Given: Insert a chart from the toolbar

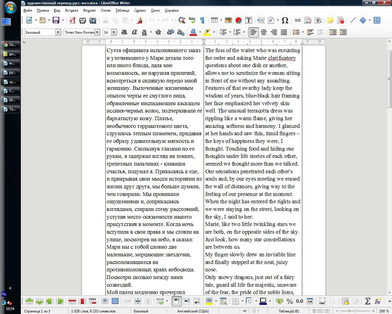Looking at the screenshot, I should tap(239, 20).
